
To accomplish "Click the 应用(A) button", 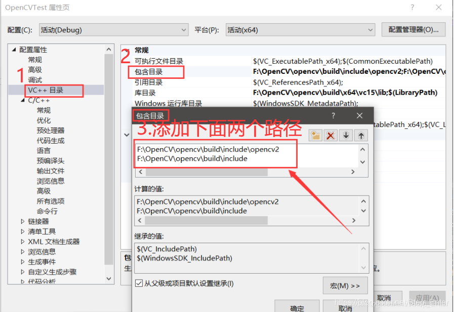I will 427,298.
